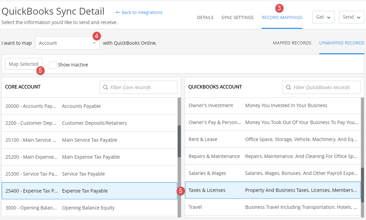Click the Map Selected button
The width and height of the screenshot is (366, 220).
(24, 64)
